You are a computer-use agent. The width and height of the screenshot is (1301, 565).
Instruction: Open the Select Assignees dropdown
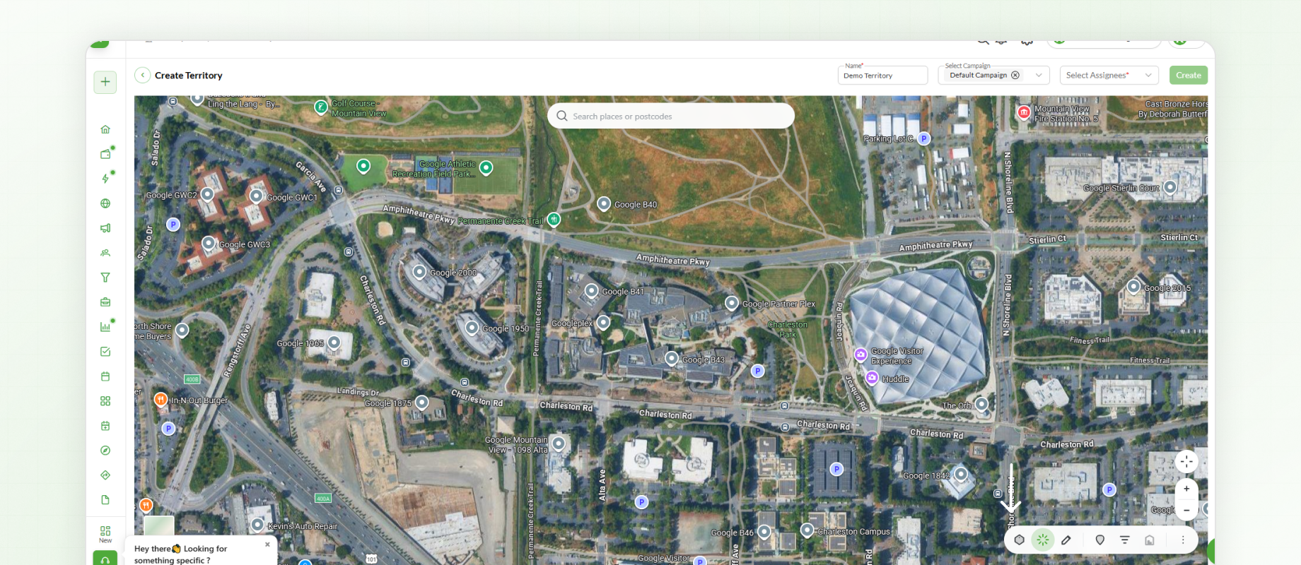(1109, 76)
